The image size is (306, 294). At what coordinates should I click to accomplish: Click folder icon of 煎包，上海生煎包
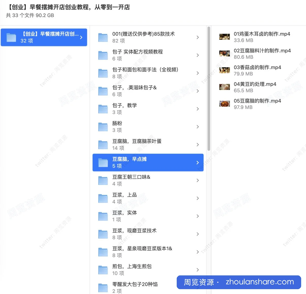[x=103, y=270]
